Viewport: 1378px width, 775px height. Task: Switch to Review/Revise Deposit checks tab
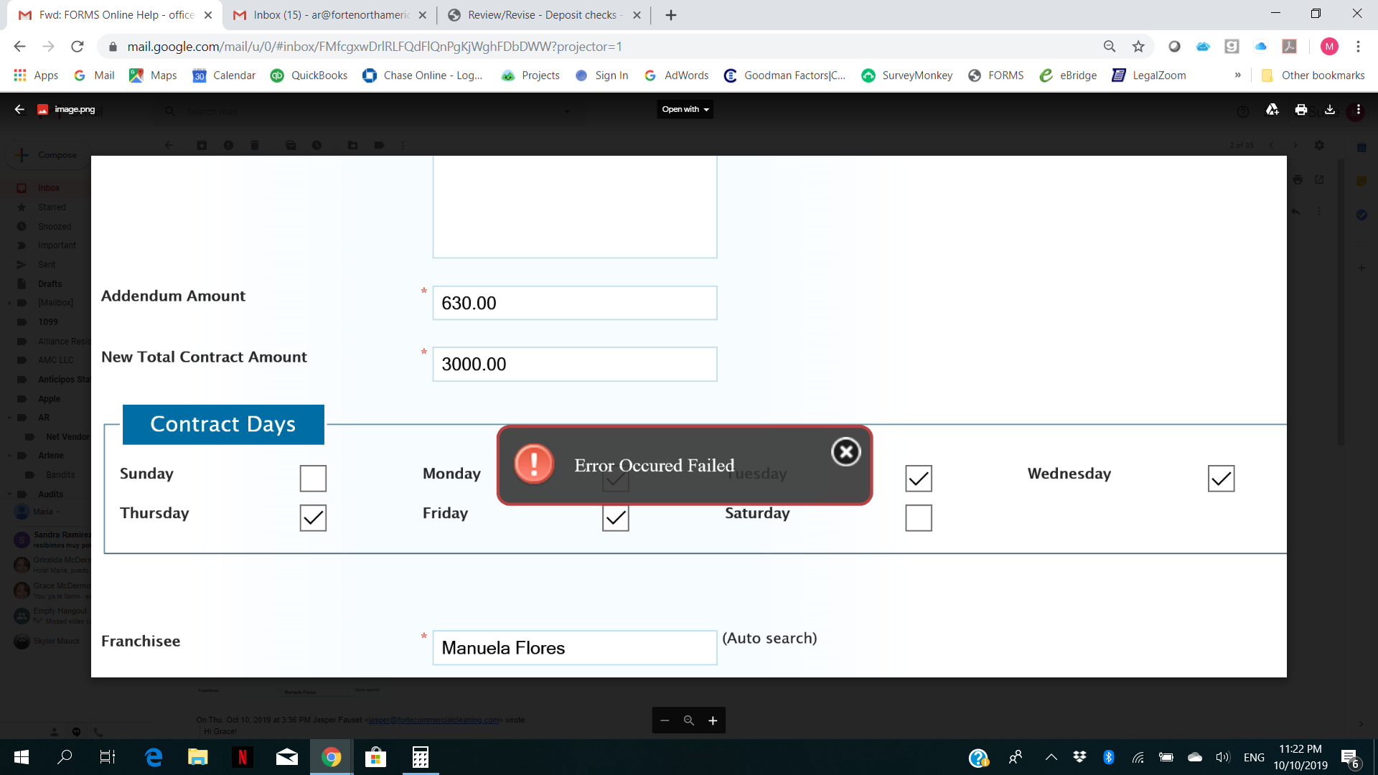tap(543, 15)
